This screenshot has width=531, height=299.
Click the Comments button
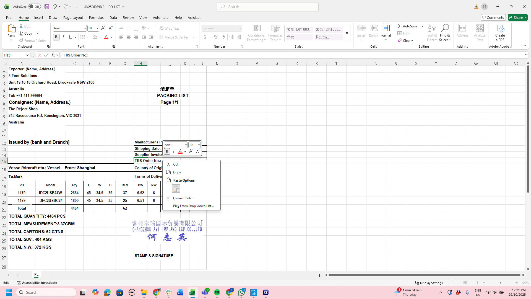click(x=493, y=17)
